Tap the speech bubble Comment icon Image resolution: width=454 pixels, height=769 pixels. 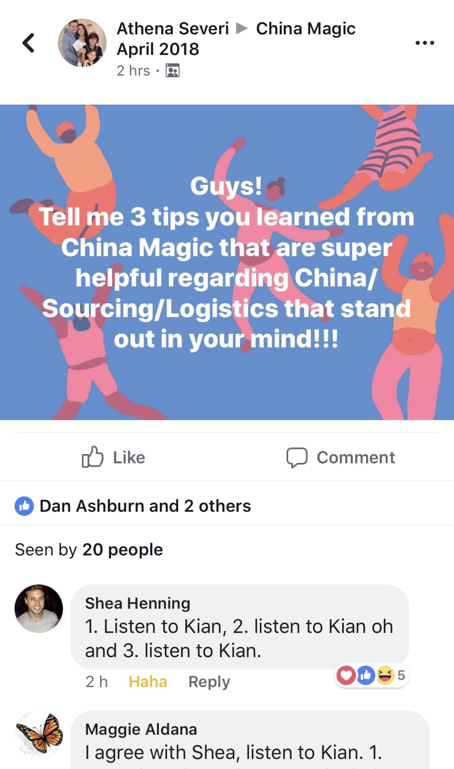pos(297,458)
